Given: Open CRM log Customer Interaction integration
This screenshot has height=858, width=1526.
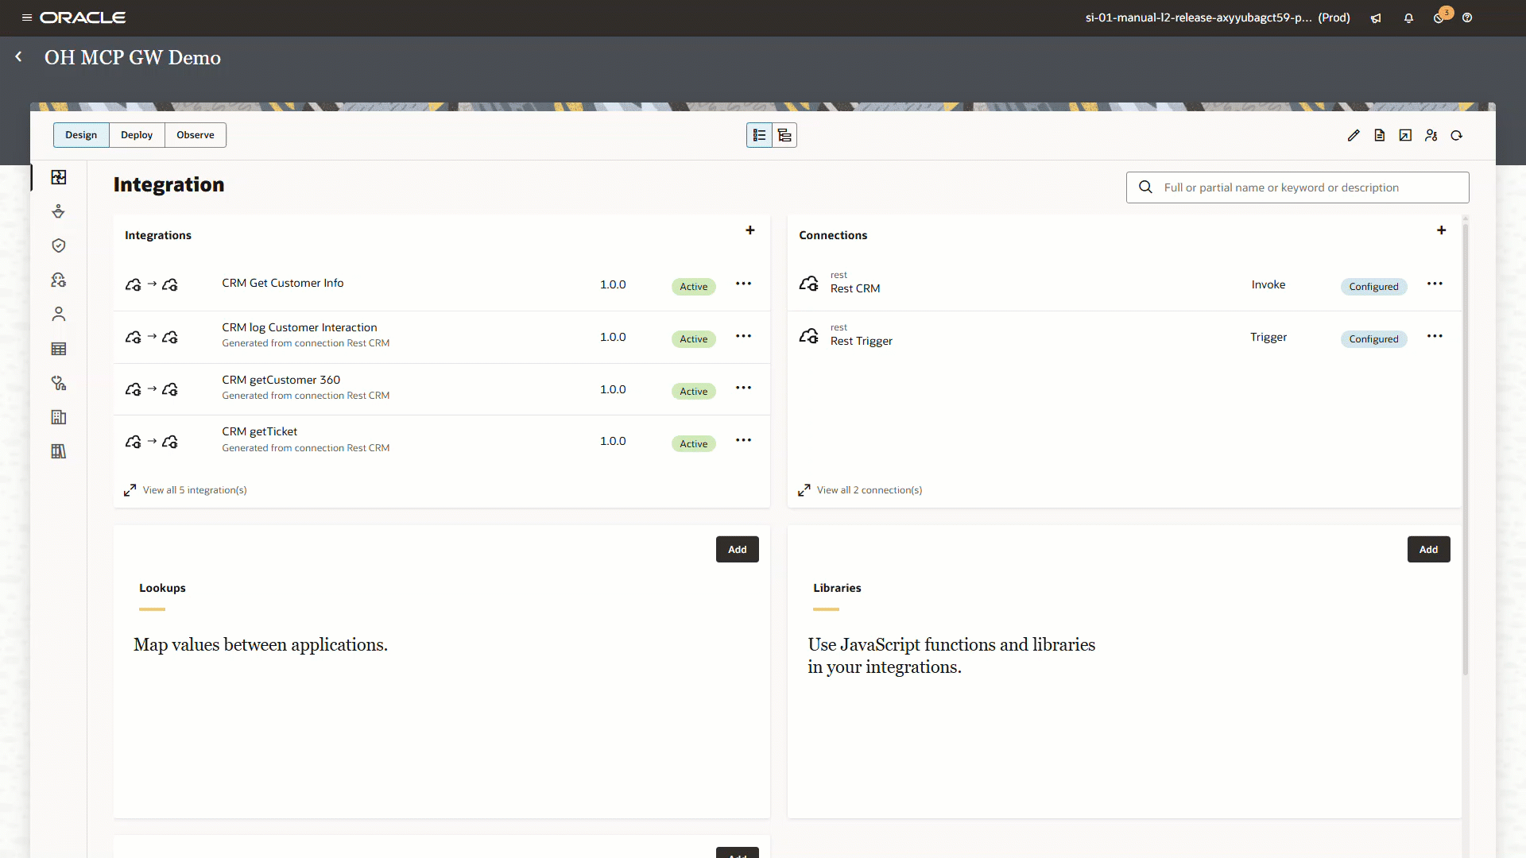Looking at the screenshot, I should (x=300, y=327).
